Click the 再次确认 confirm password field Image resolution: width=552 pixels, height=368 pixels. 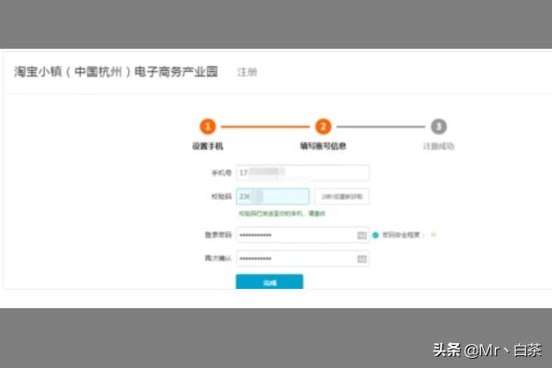click(x=296, y=259)
